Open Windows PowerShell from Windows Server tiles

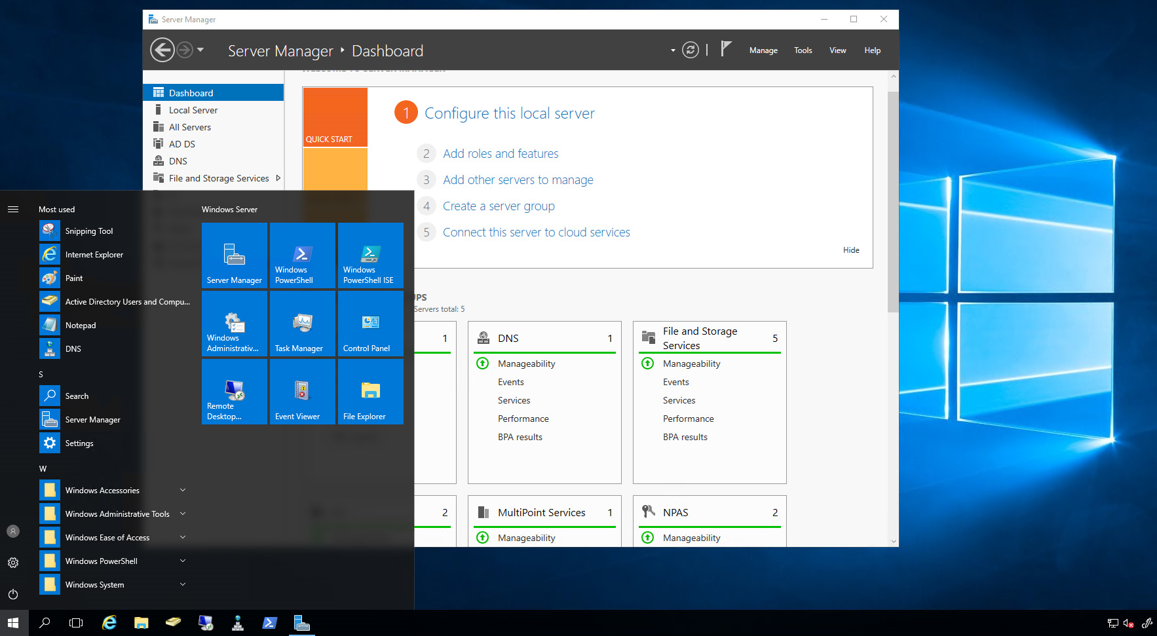click(x=302, y=255)
